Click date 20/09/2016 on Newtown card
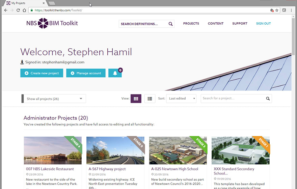 point(161,174)
